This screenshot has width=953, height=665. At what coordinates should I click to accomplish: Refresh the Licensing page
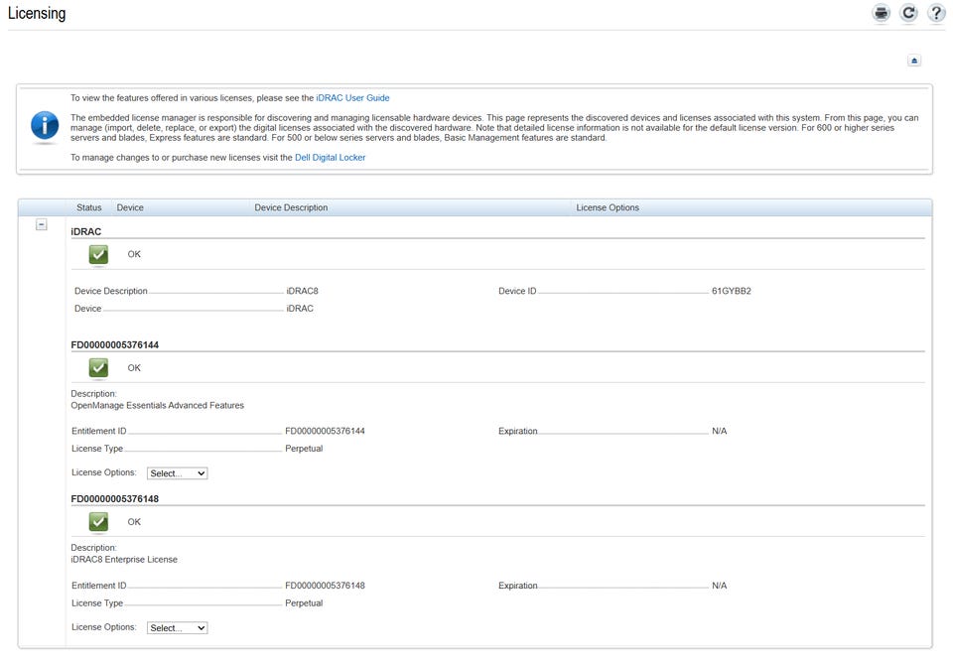[x=908, y=13]
